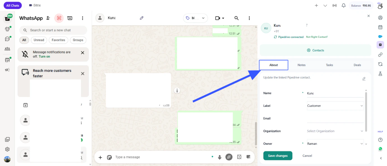Select the All Chats tab
The width and height of the screenshot is (387, 166).
[13, 5]
